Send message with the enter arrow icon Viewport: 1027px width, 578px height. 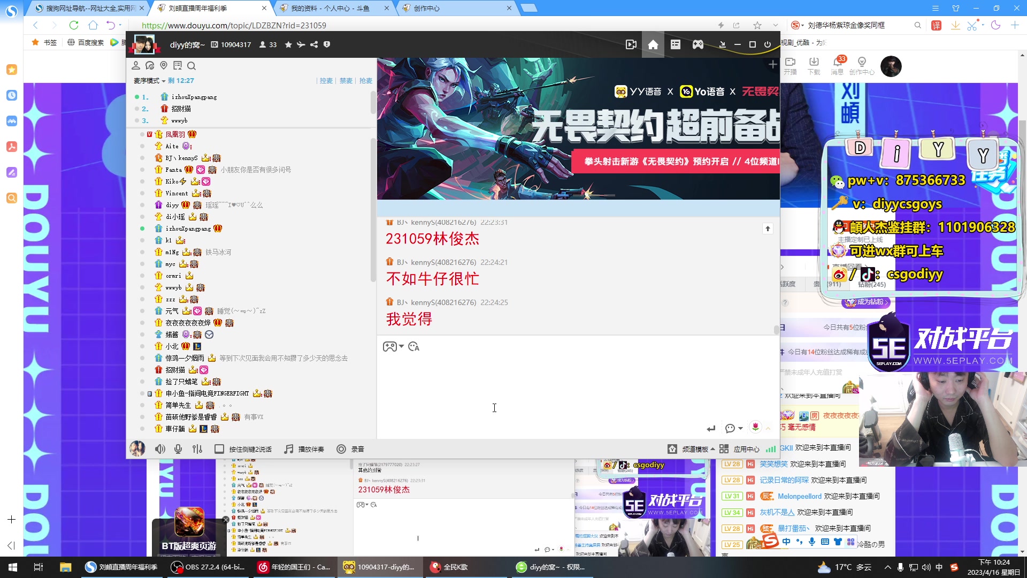(711, 428)
